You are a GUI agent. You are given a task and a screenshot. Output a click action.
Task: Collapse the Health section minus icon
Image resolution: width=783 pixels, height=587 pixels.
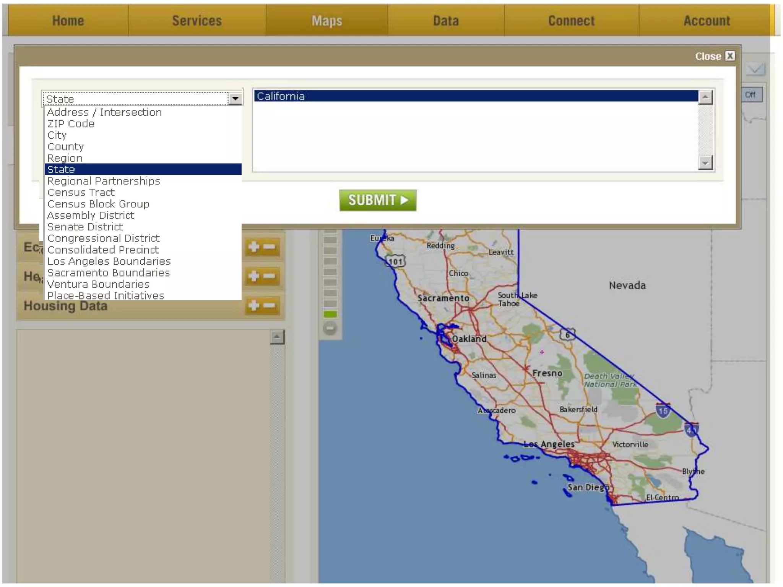(x=269, y=276)
